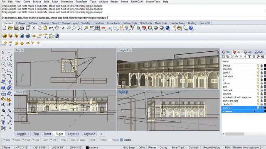This screenshot has height=149, width=266.
Task: Click the Copy icon in toolbar
Action: point(39,28)
